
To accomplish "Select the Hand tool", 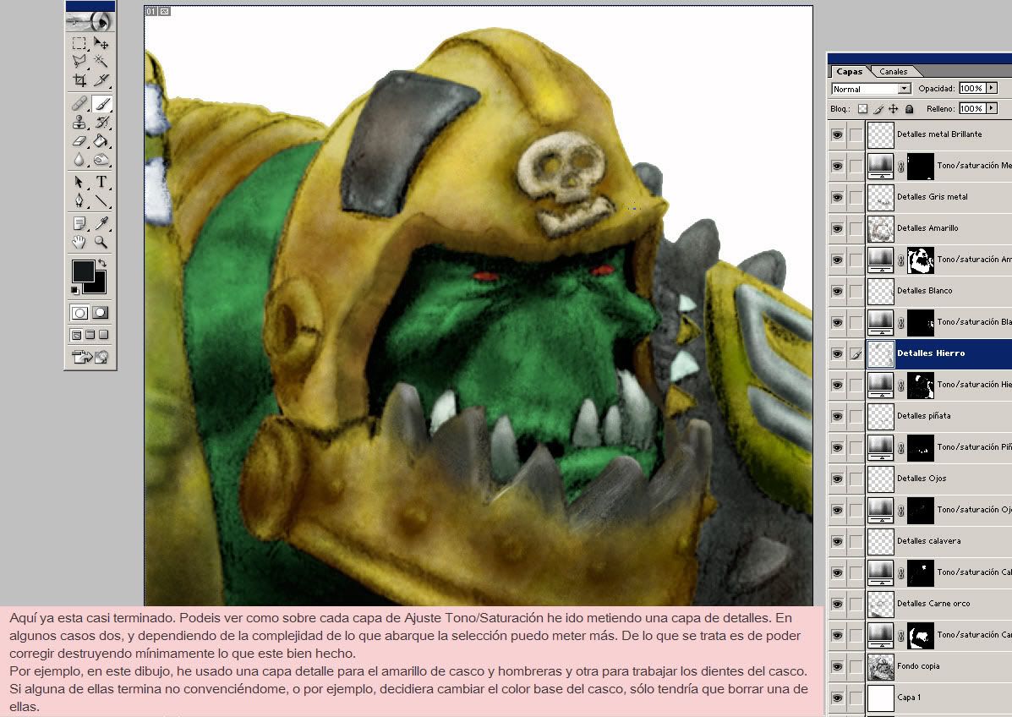I will tap(79, 242).
